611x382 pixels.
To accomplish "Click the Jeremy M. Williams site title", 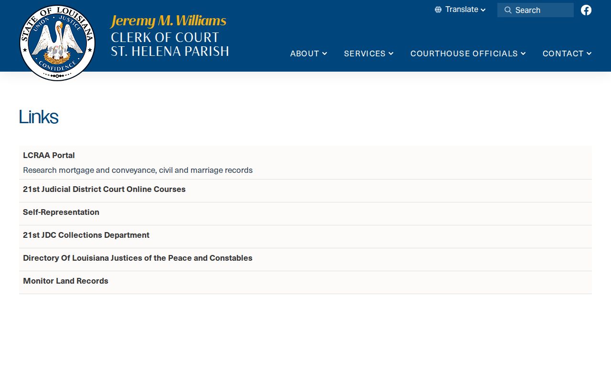I will pyautogui.click(x=169, y=21).
